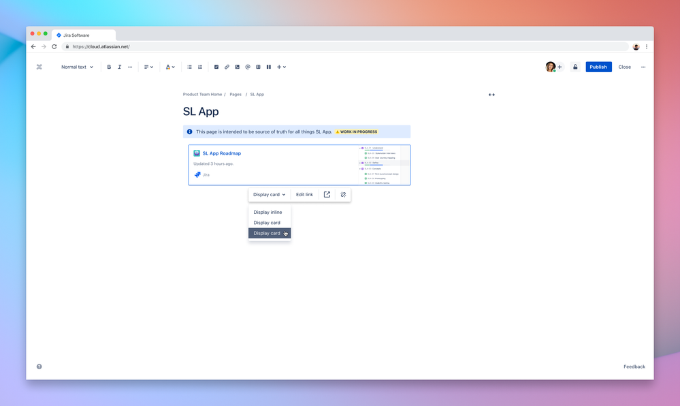The height and width of the screenshot is (406, 680).
Task: Add a mention via the @ icon
Action: [x=247, y=67]
